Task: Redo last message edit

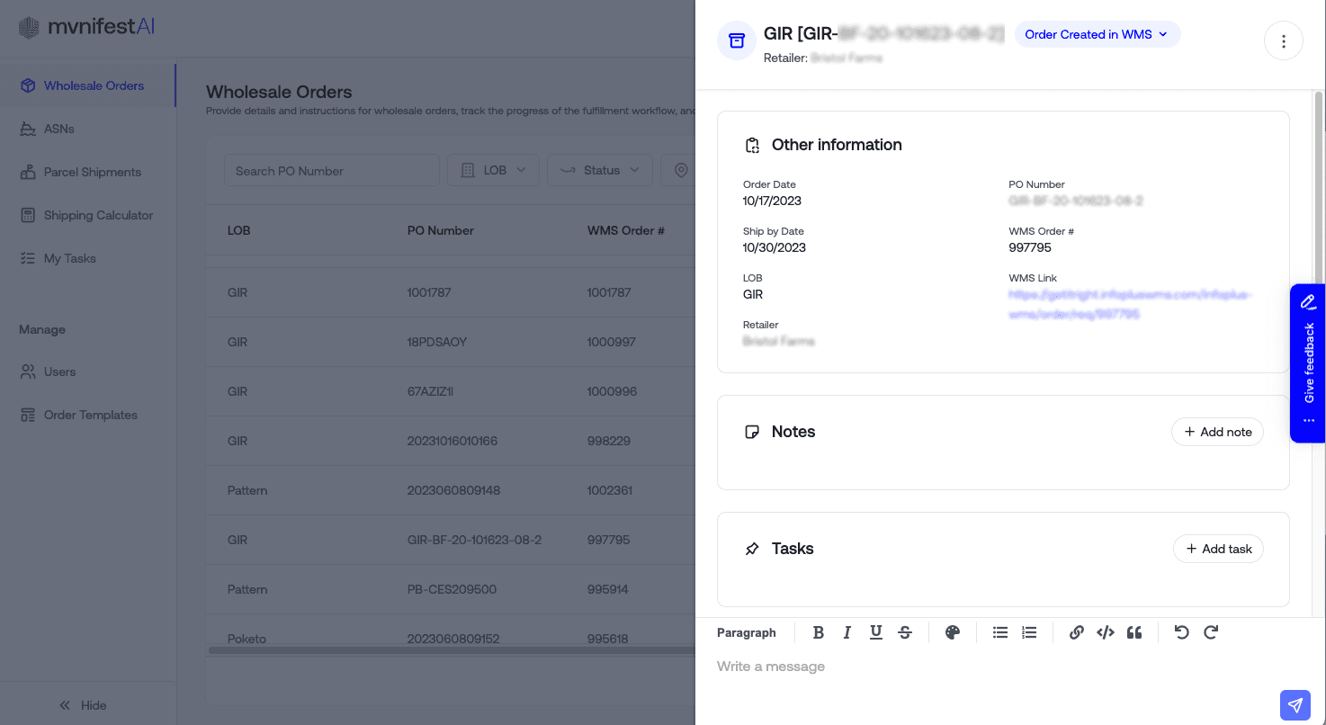Action: coord(1211,632)
